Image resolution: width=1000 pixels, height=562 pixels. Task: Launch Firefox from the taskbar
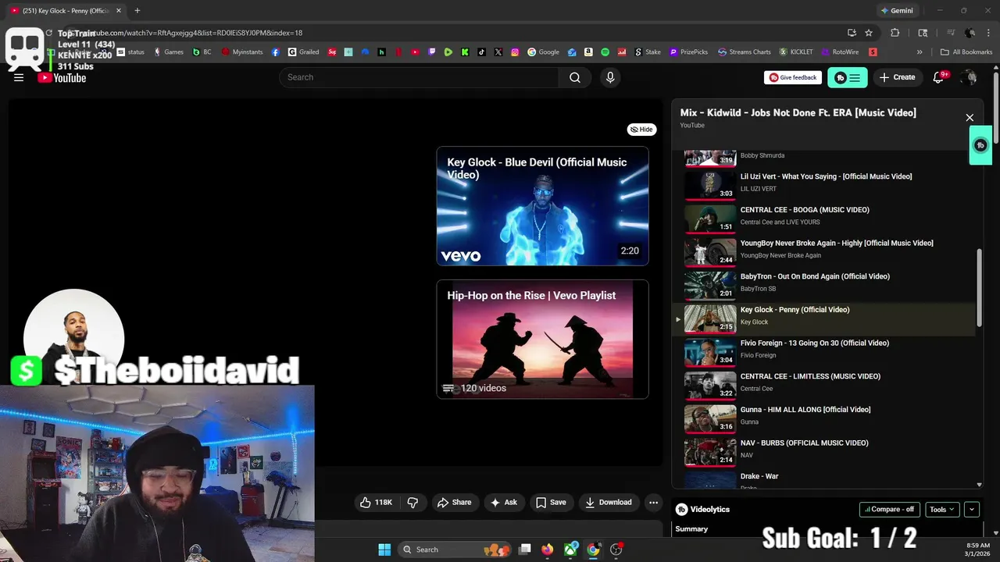coord(547,550)
